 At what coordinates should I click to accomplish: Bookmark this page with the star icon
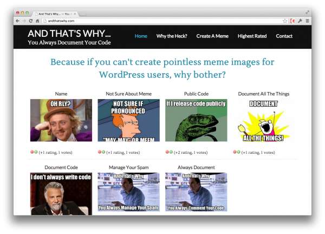(x=285, y=21)
